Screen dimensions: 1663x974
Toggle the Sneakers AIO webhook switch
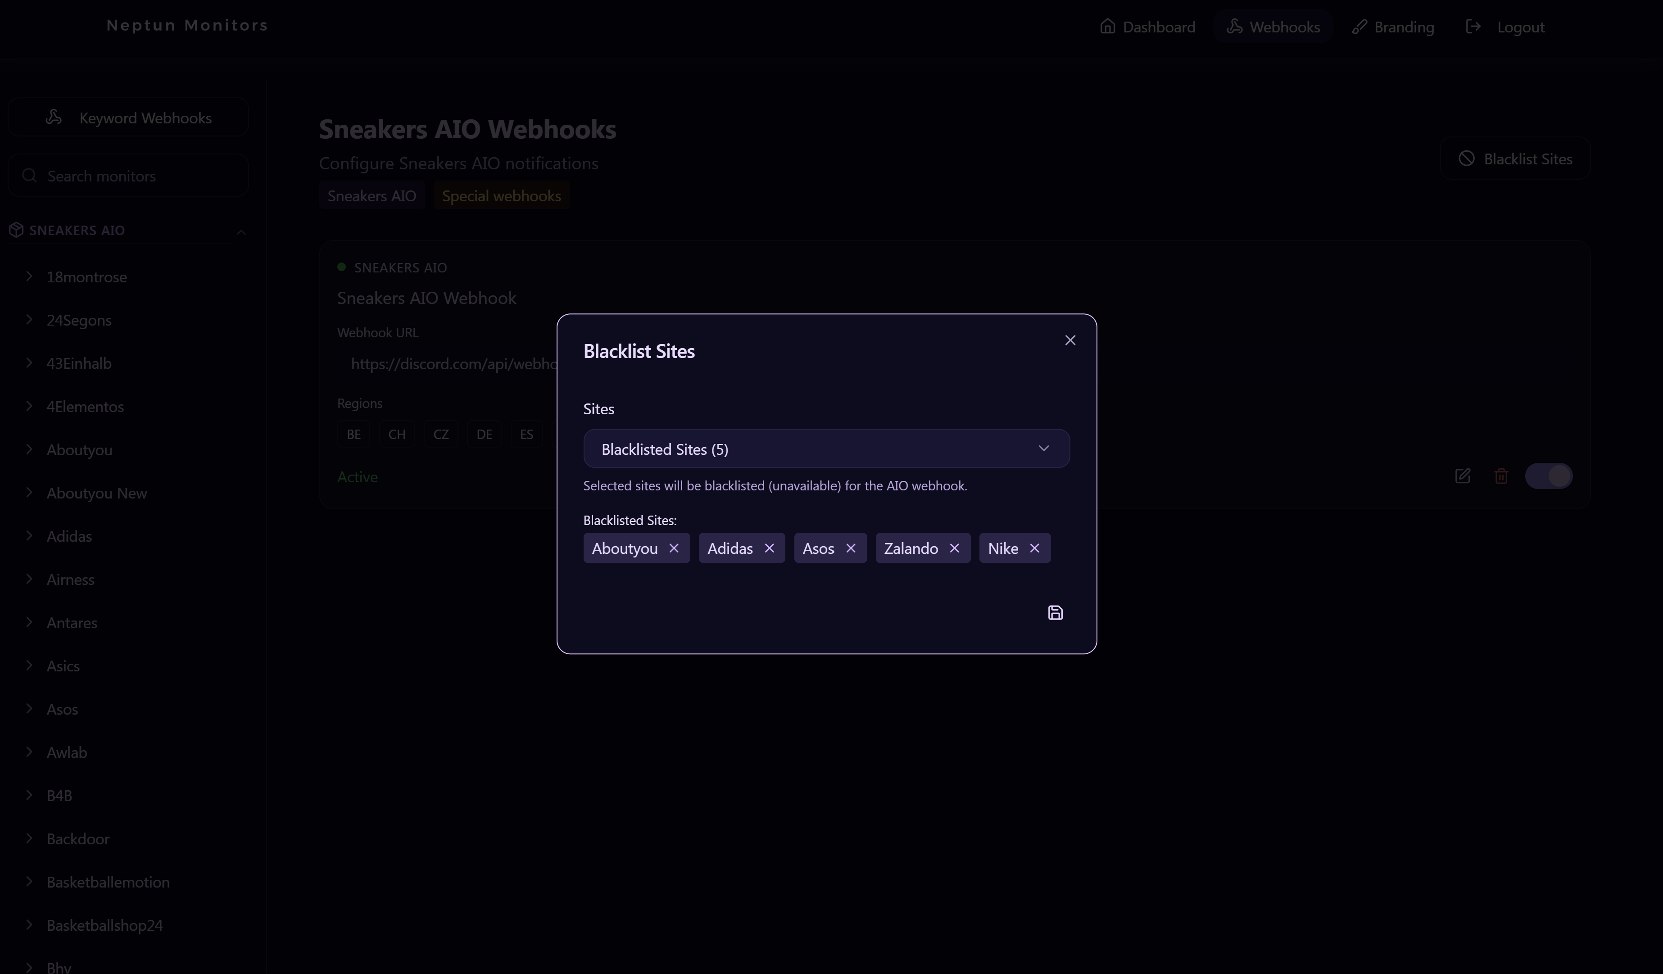(1548, 476)
